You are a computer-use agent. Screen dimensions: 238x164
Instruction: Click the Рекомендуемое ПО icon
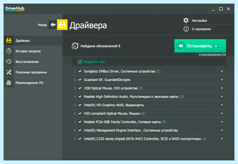click(x=9, y=82)
